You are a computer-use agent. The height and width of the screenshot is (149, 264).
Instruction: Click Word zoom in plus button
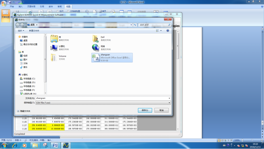[x=262, y=140]
